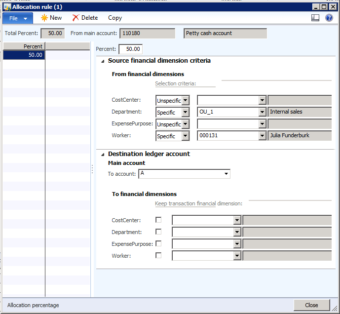Collapse Source financial dimension criteria section
The width and height of the screenshot is (340, 314).
pos(103,61)
